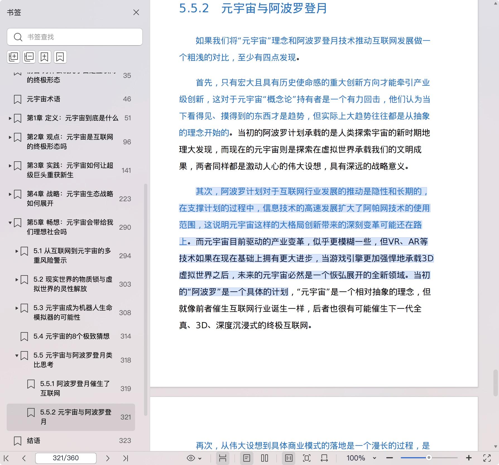Expand all bookmarks icon
The width and height of the screenshot is (499, 465).
(14, 57)
